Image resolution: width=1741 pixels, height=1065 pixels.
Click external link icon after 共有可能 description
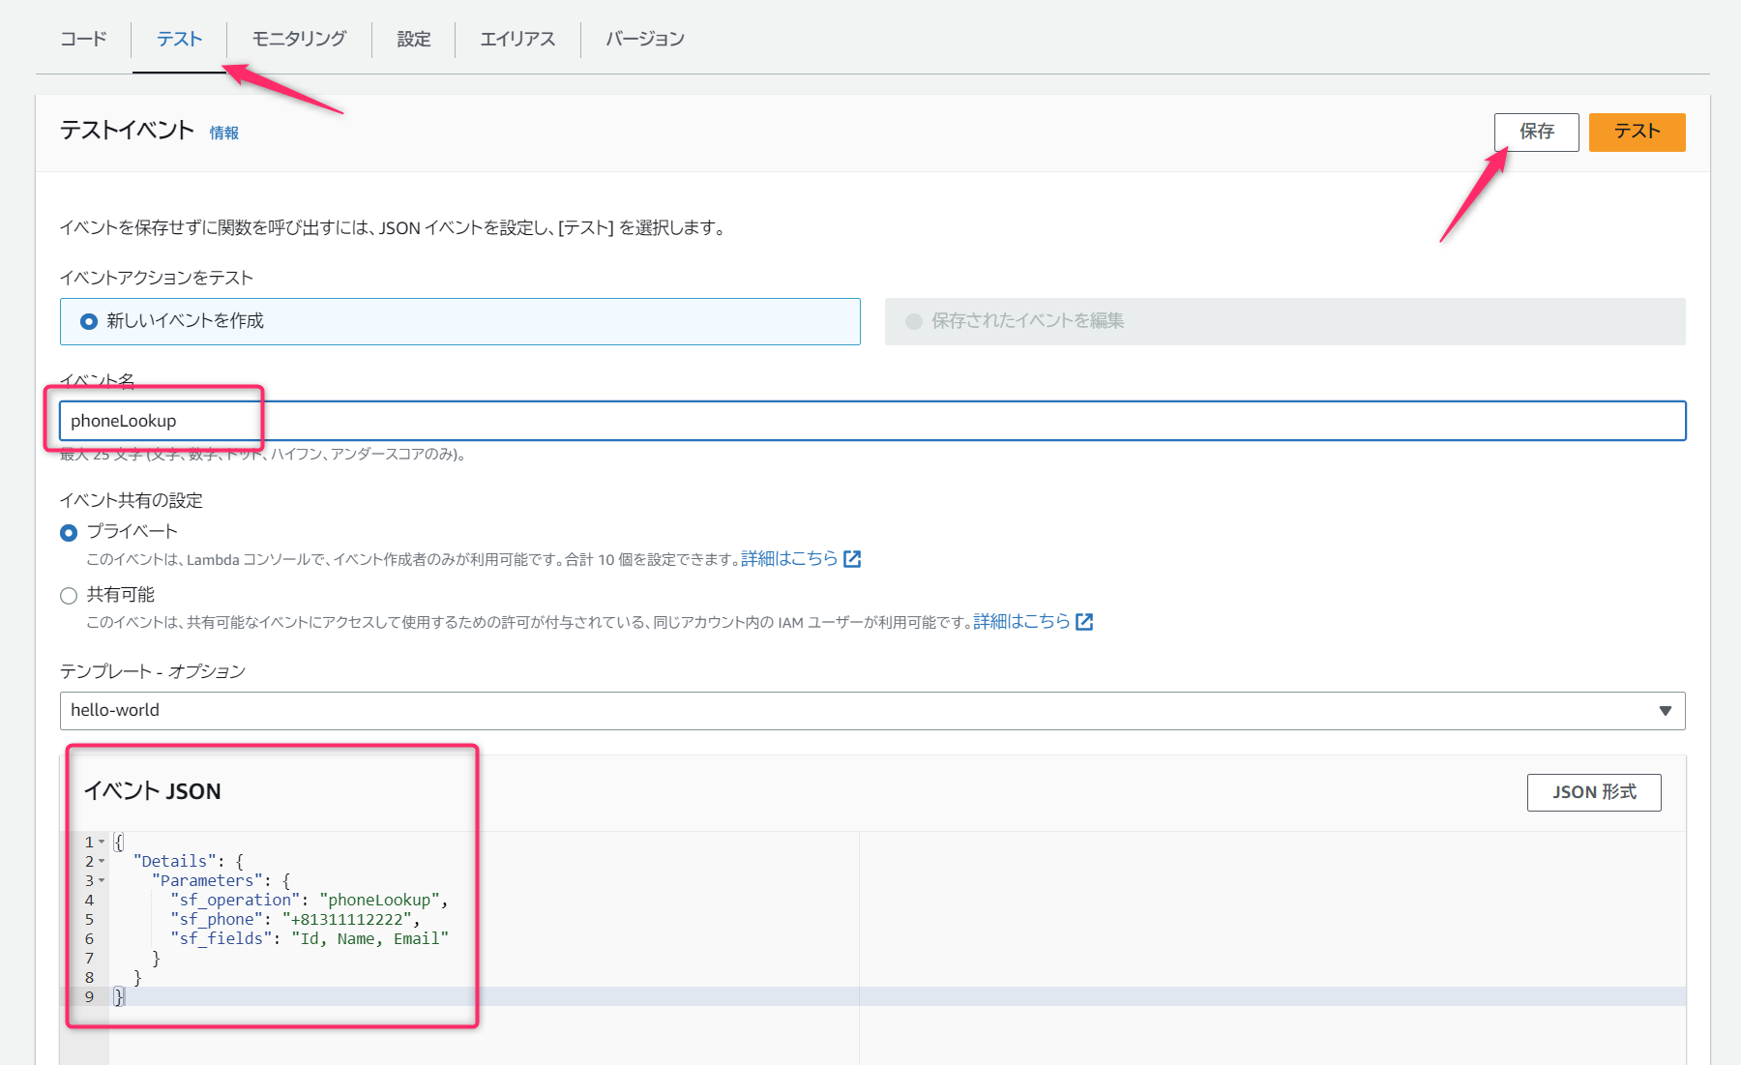tap(1084, 622)
